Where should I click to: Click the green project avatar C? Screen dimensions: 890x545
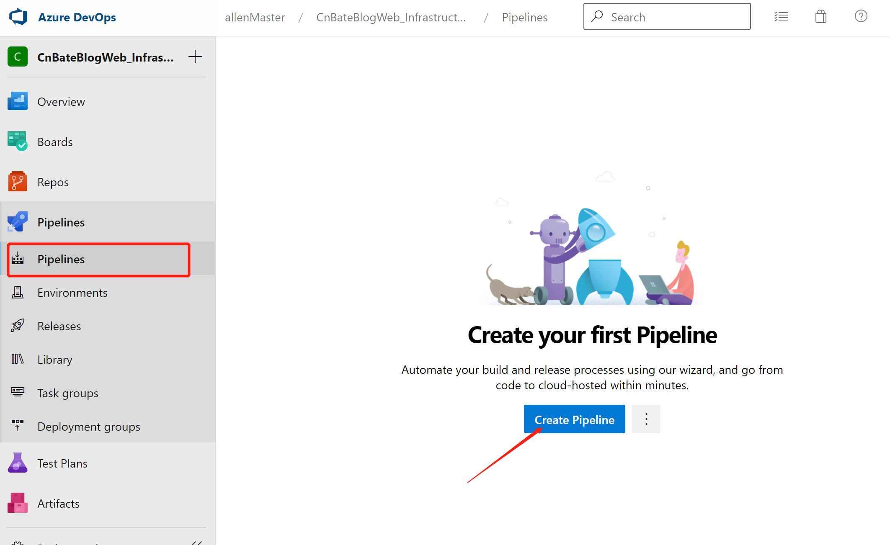tap(18, 57)
